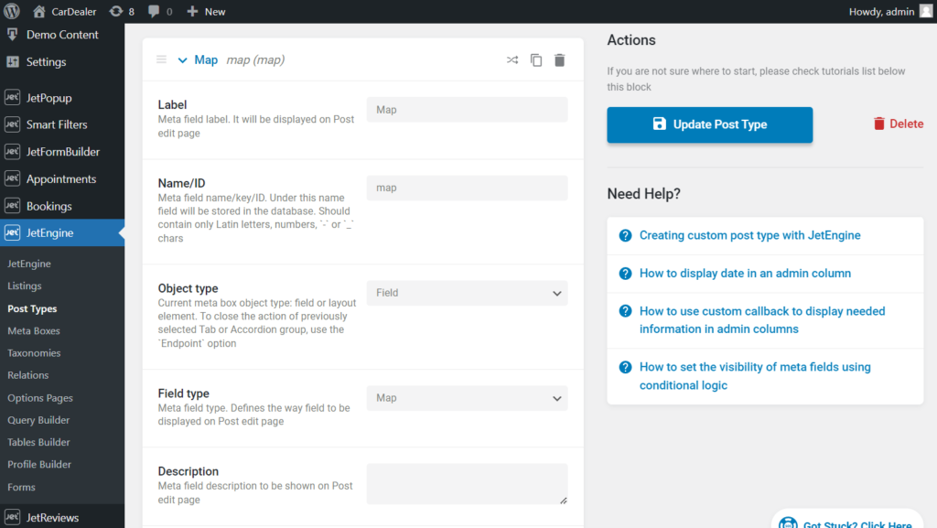Open How to display date tutorial
Image resolution: width=937 pixels, height=528 pixels.
(745, 274)
